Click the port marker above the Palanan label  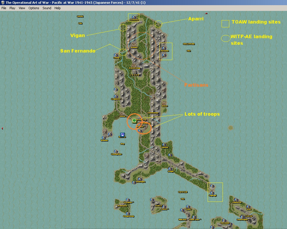(164, 48)
